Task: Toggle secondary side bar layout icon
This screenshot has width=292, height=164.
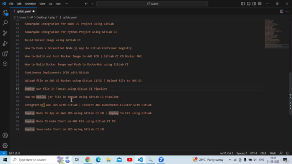Action: point(254,4)
